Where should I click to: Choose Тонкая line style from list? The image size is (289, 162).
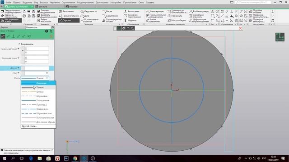point(38,87)
